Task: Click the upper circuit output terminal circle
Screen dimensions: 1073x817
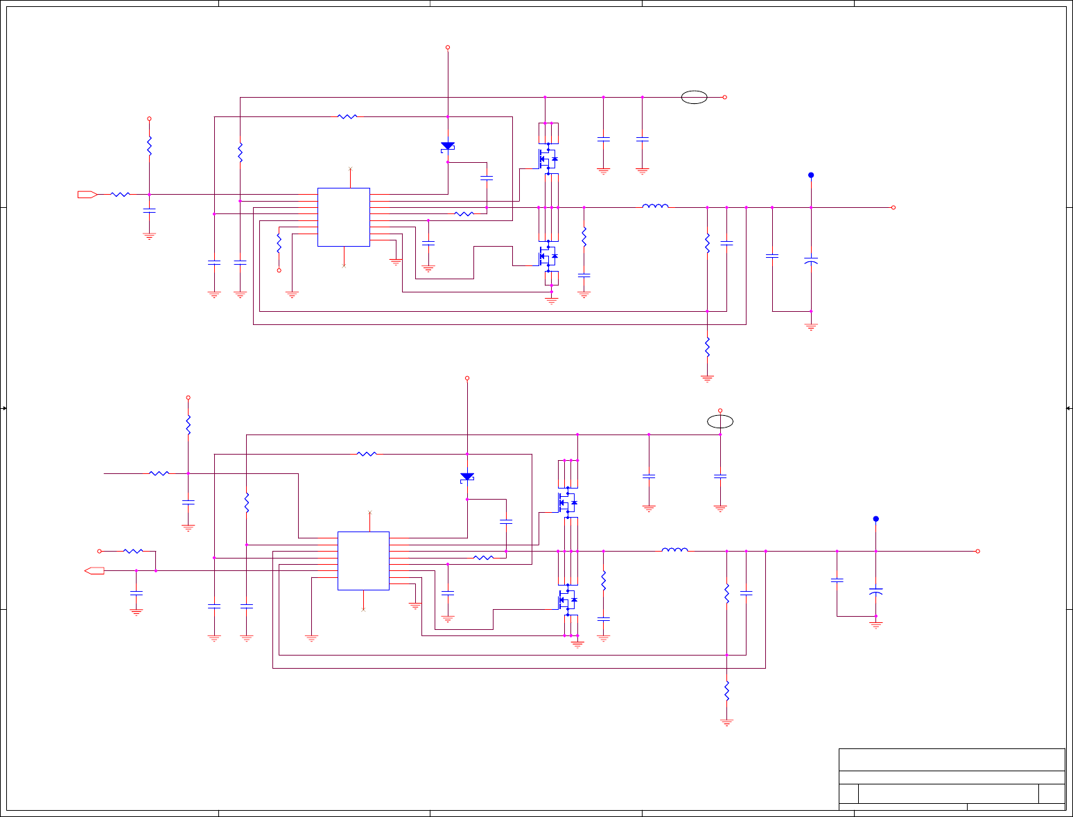Action: click(x=893, y=207)
